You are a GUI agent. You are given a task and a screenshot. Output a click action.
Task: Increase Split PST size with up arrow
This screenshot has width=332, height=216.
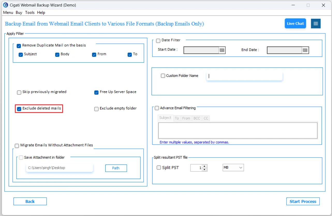tap(204, 166)
